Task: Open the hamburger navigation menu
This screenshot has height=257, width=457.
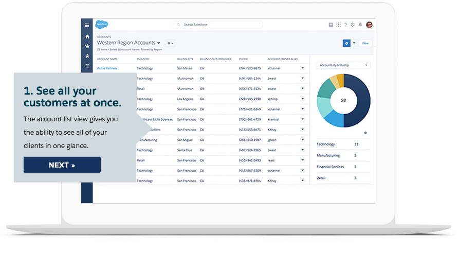Action: click(87, 25)
